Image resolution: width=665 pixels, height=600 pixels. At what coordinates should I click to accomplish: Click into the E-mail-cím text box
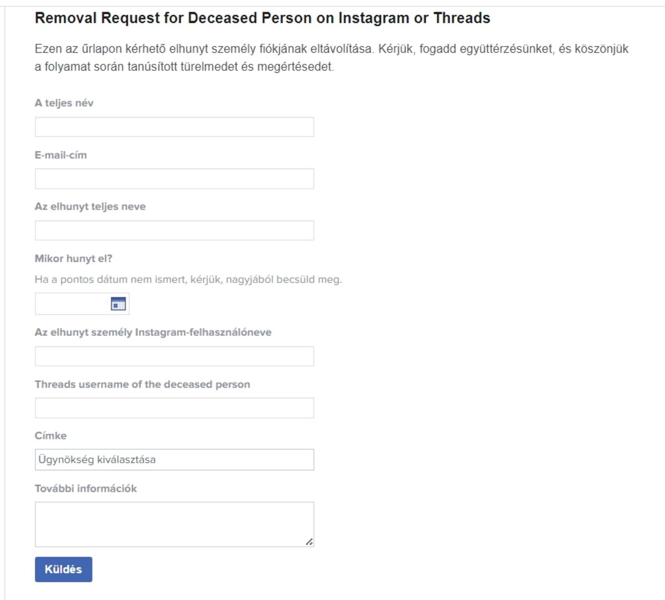(x=174, y=179)
